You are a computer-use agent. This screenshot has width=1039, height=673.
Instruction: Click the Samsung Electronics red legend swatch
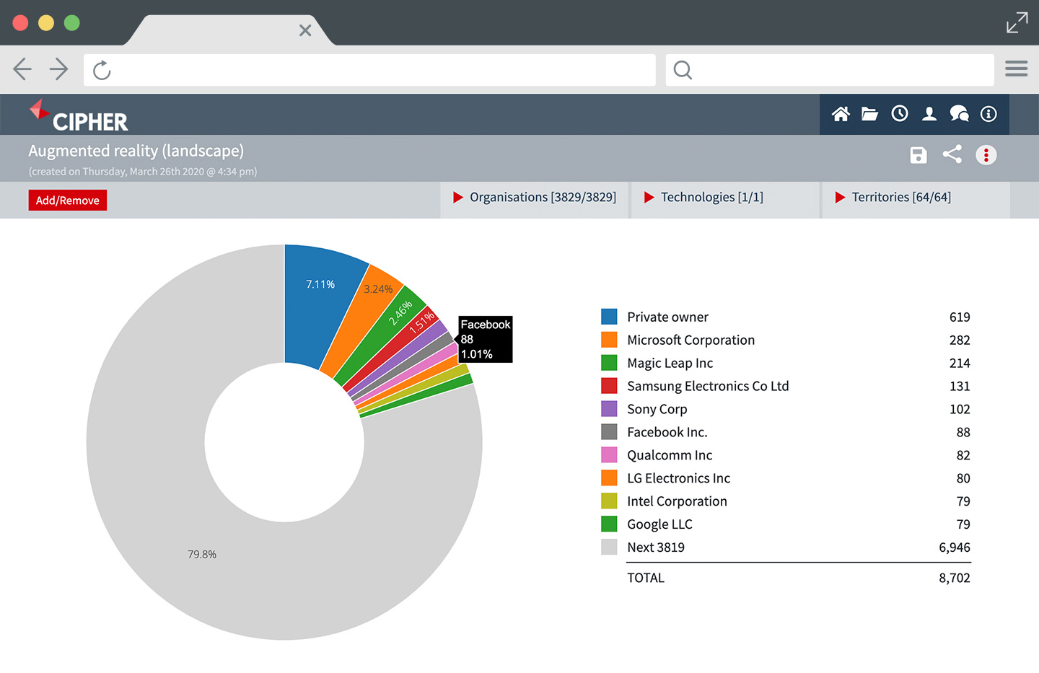pyautogui.click(x=609, y=386)
